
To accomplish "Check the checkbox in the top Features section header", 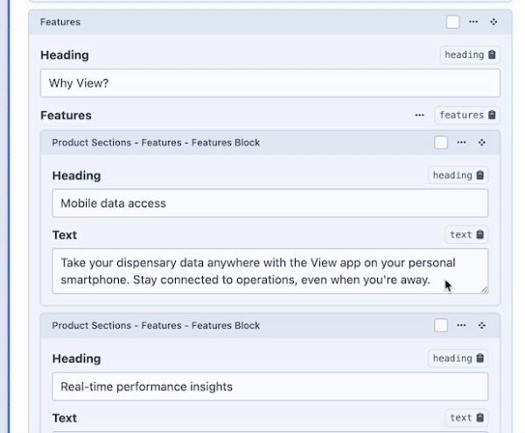I will pyautogui.click(x=452, y=22).
